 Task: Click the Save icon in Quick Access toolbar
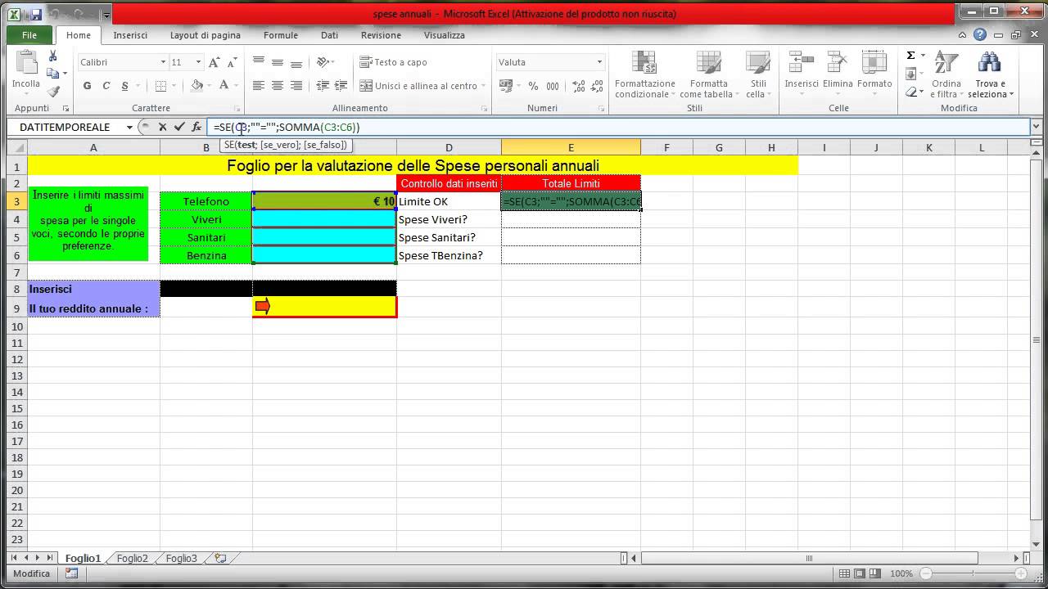tap(37, 14)
